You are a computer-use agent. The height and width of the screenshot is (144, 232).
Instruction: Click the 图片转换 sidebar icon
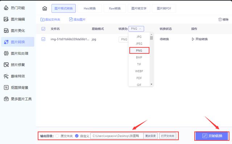point(6,42)
